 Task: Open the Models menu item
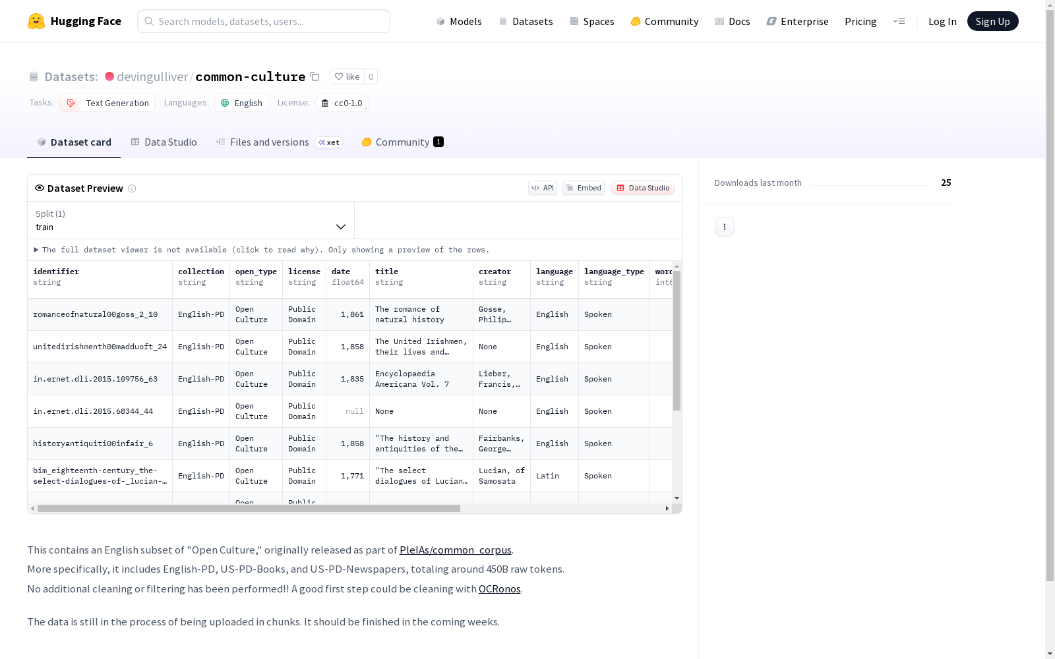(459, 21)
